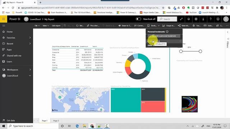This screenshot has width=230, height=129.
Task: Open the Bookmarks dropdown
Action: pos(153,25)
